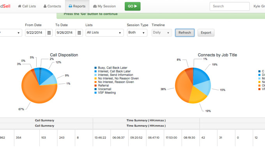
Task: Click the time cell 13:46:22
Action: coord(102,138)
